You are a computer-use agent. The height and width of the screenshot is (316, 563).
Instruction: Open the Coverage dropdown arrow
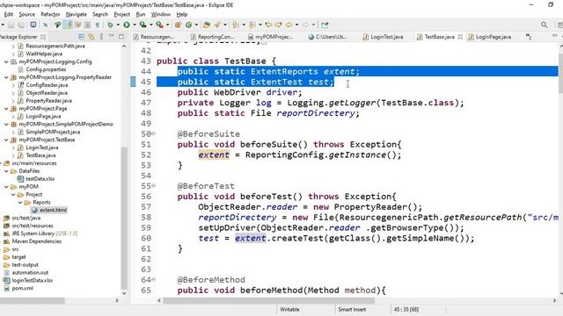(150, 25)
